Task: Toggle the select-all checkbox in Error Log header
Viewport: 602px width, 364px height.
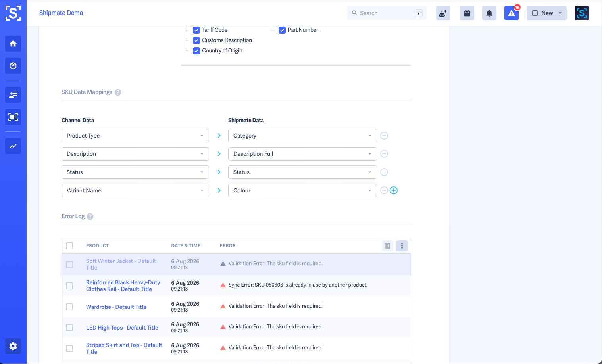Action: click(x=69, y=246)
